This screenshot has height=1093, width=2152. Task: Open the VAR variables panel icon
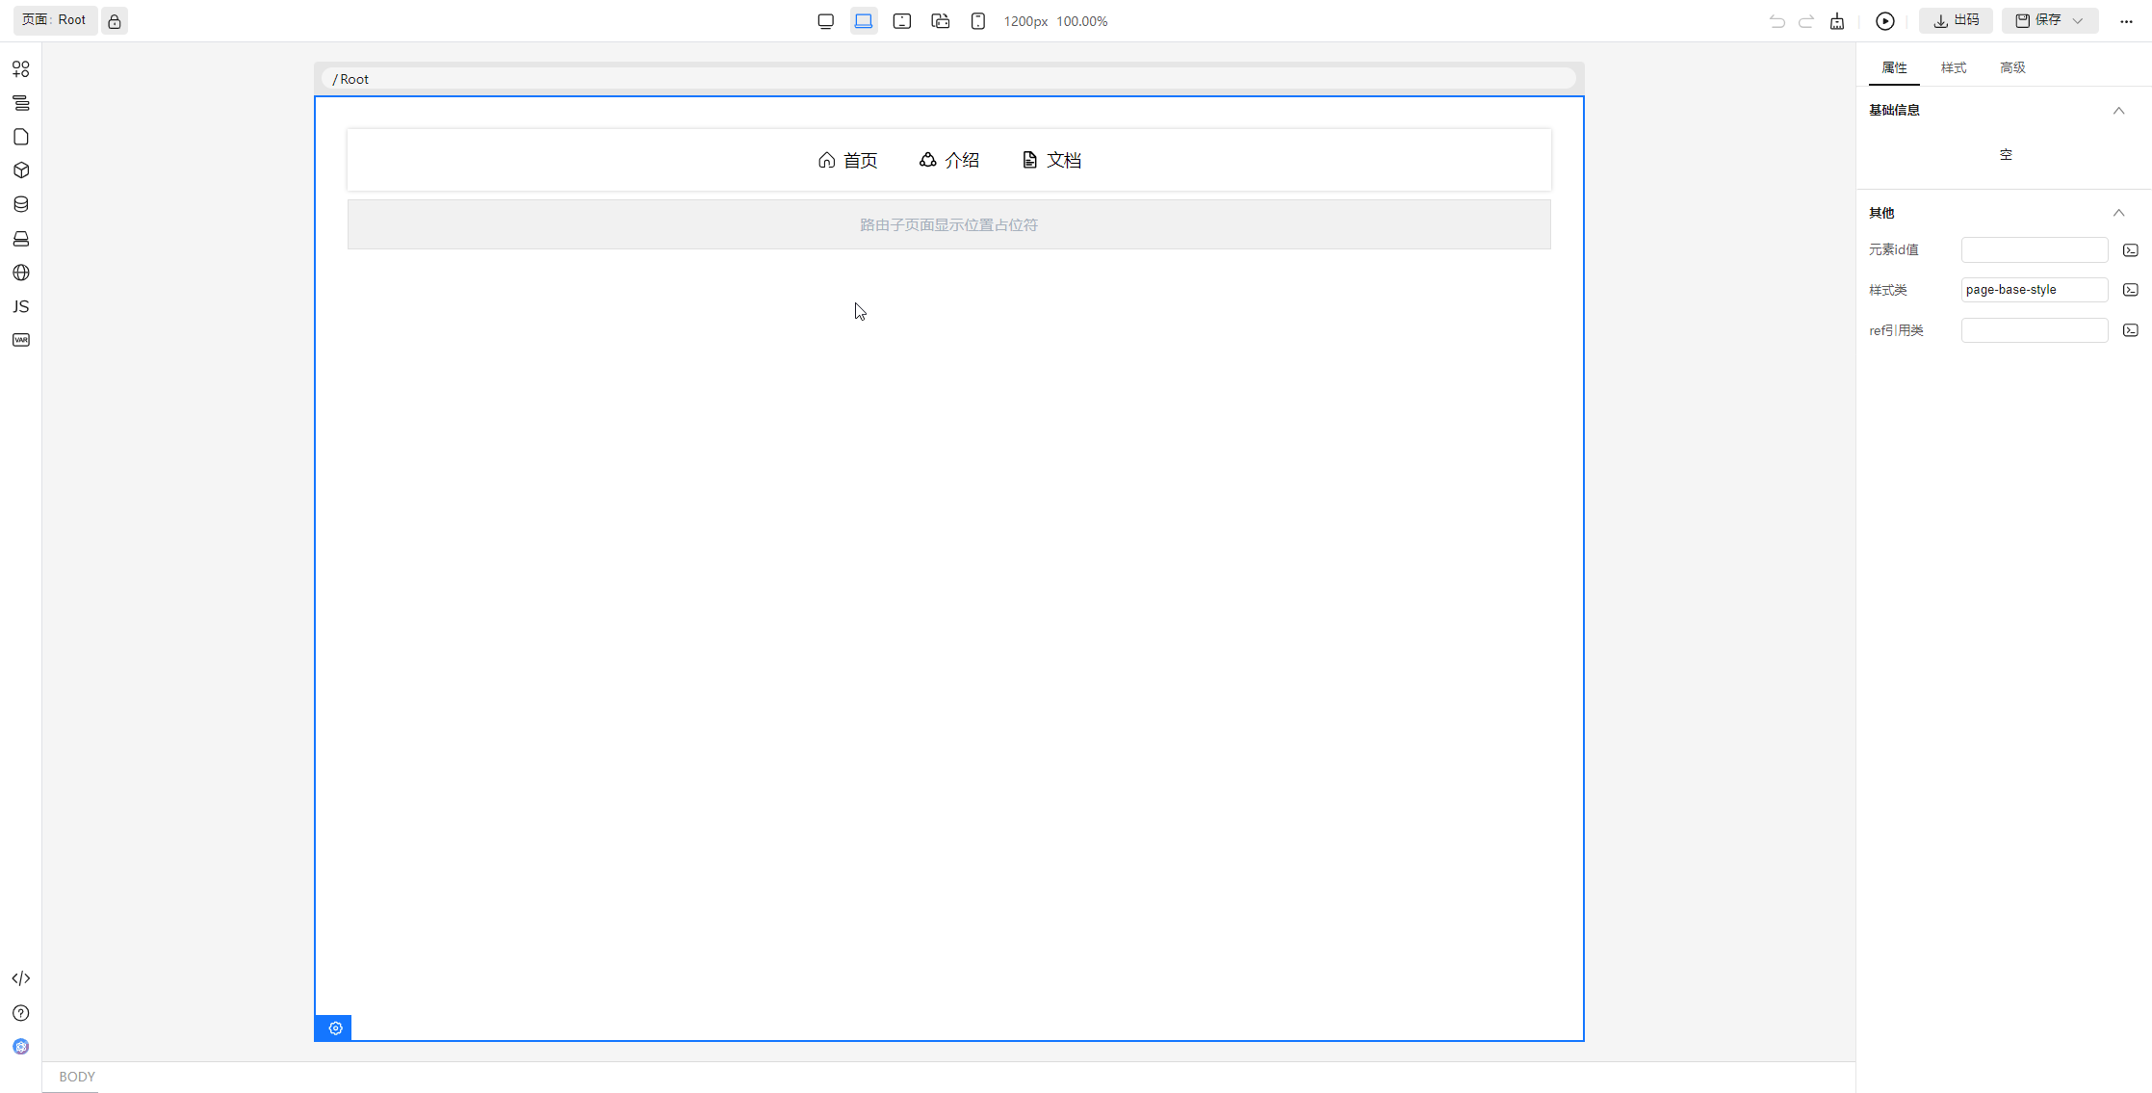pos(21,340)
